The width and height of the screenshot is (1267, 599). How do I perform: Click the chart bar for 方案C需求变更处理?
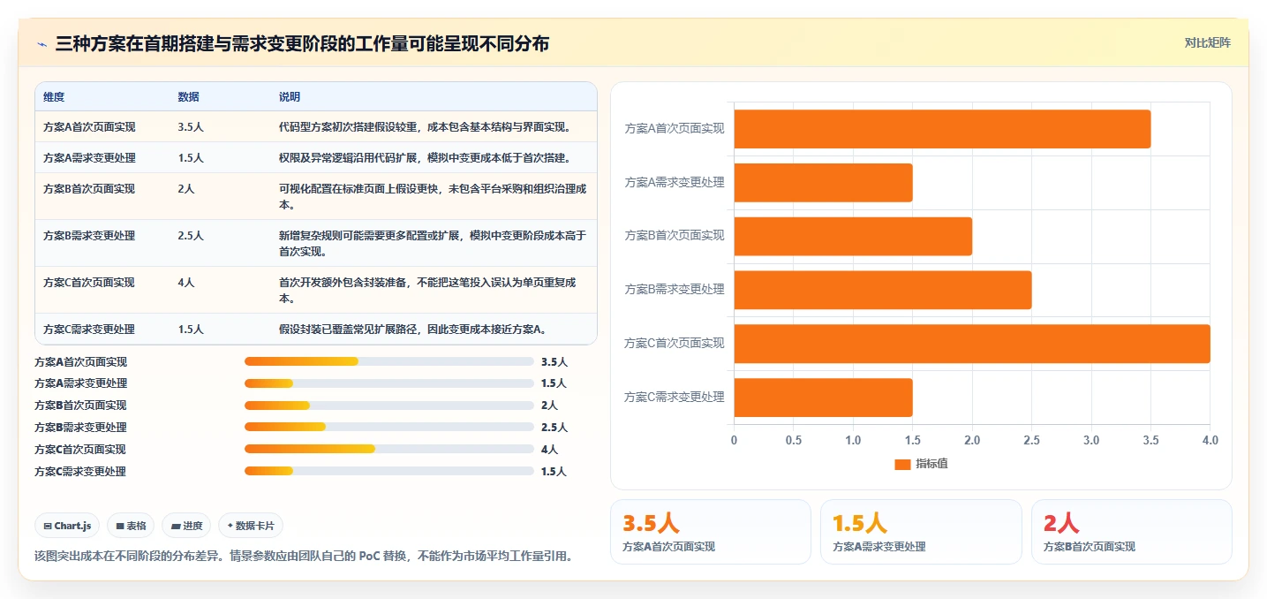(823, 398)
